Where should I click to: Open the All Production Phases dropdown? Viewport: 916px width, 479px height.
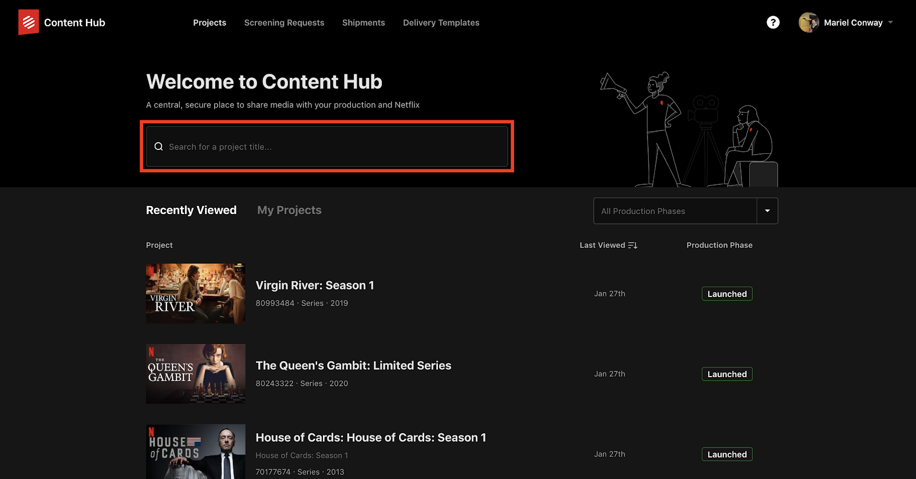685,211
